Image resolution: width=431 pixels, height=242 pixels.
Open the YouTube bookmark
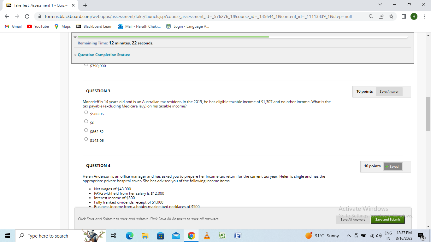[38, 26]
